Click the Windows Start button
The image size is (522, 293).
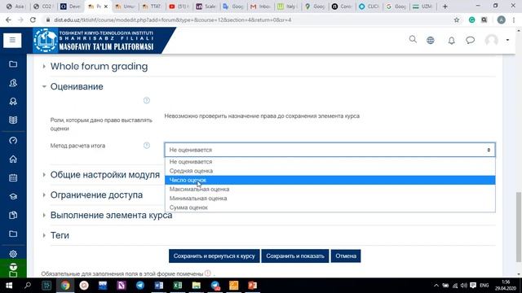tap(9, 286)
